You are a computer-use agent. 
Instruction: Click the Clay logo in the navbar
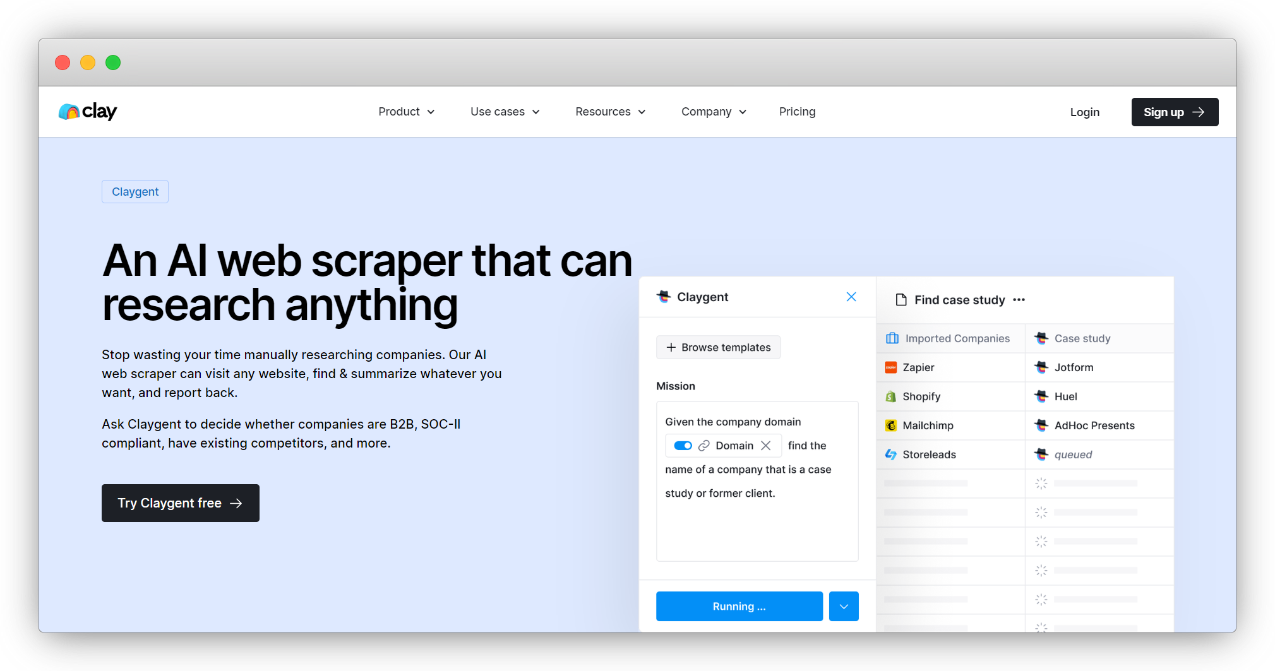pos(88,112)
